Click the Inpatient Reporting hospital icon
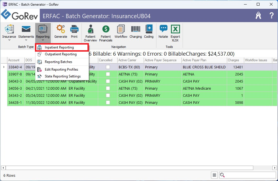278x181 pixels. click(39, 47)
